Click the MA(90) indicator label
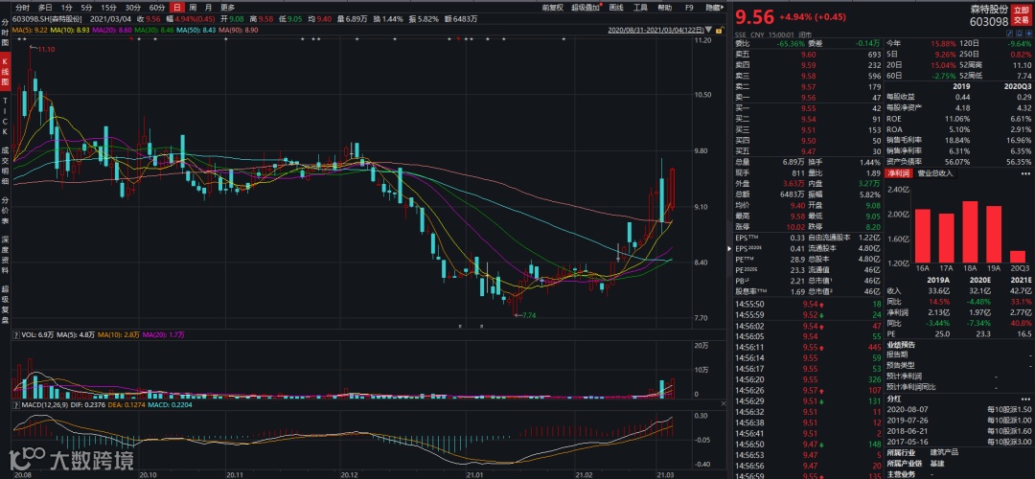This screenshot has width=1035, height=479. (x=237, y=31)
